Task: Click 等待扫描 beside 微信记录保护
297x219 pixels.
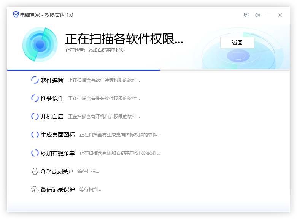Action: (90, 190)
